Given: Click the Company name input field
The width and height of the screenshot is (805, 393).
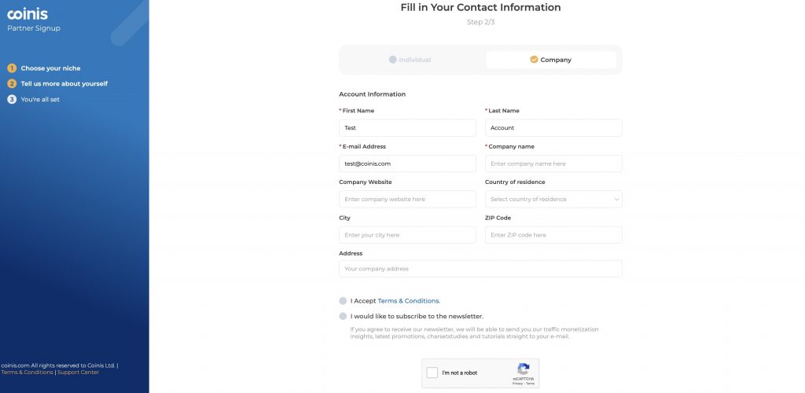Looking at the screenshot, I should (x=553, y=163).
